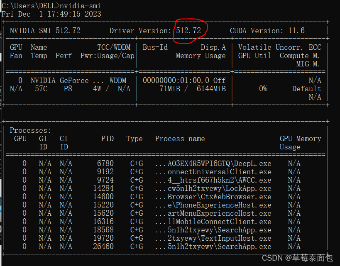
Task: Click the 'Process name' column header
Action: (180, 139)
